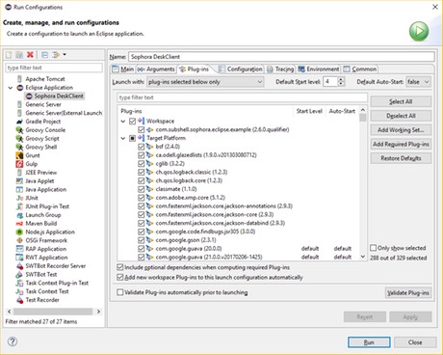Uncheck the cglib (3.2.2) plug-in
The height and width of the screenshot is (355, 443).
click(141, 164)
